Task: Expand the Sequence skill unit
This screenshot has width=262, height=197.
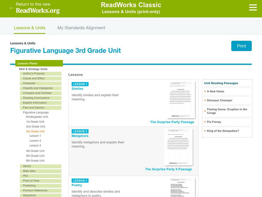Action: [41, 195]
